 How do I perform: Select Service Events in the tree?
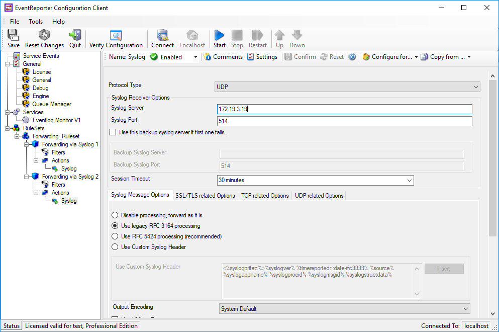click(x=41, y=56)
